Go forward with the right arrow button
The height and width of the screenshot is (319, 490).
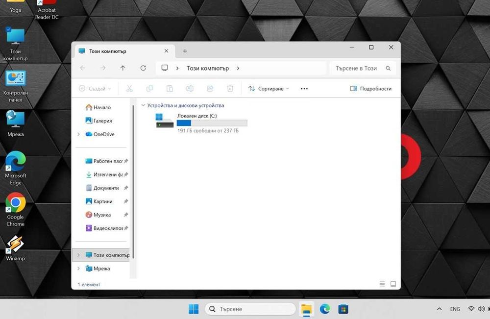coord(103,68)
